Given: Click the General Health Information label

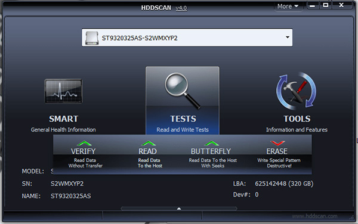Looking at the screenshot, I should coord(63,130).
